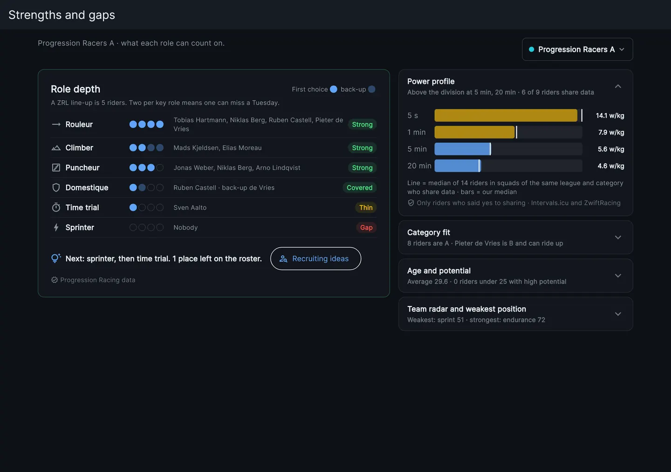
Task: Click the 5.6 w/kg value
Action: 611,149
